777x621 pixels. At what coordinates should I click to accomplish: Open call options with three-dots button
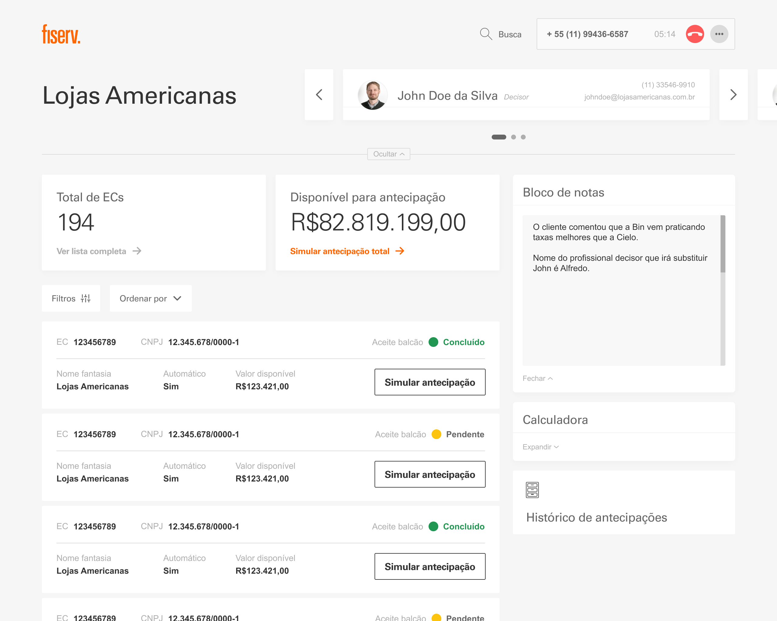click(719, 34)
